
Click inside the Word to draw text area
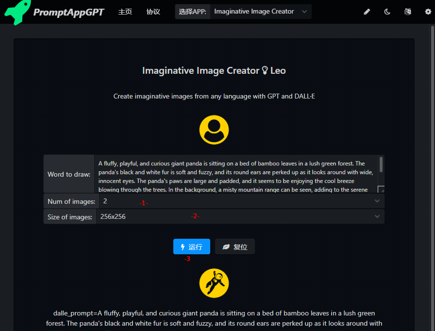[x=236, y=174]
